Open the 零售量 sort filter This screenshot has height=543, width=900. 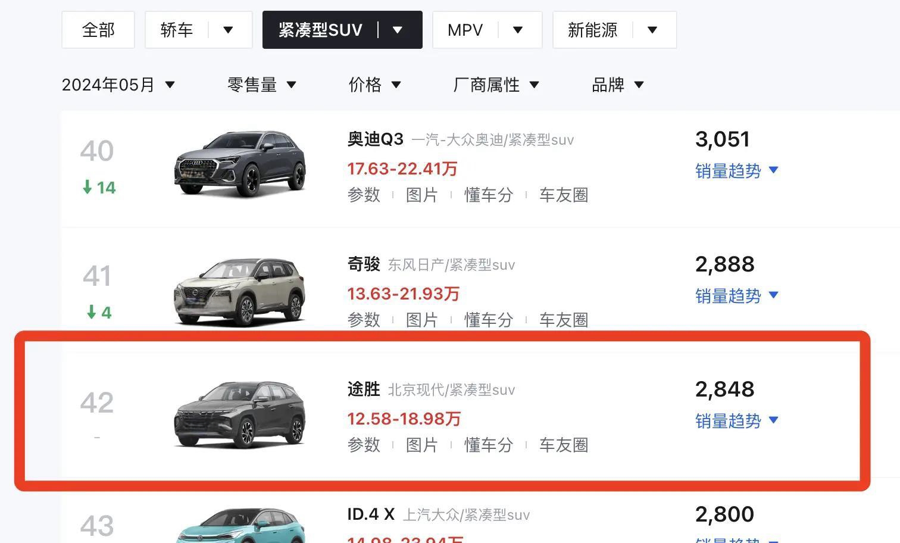click(x=262, y=85)
